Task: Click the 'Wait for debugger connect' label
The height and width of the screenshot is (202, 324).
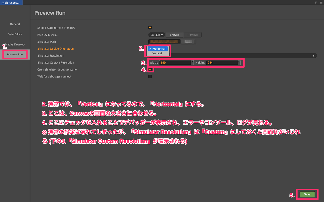Action: click(x=54, y=76)
